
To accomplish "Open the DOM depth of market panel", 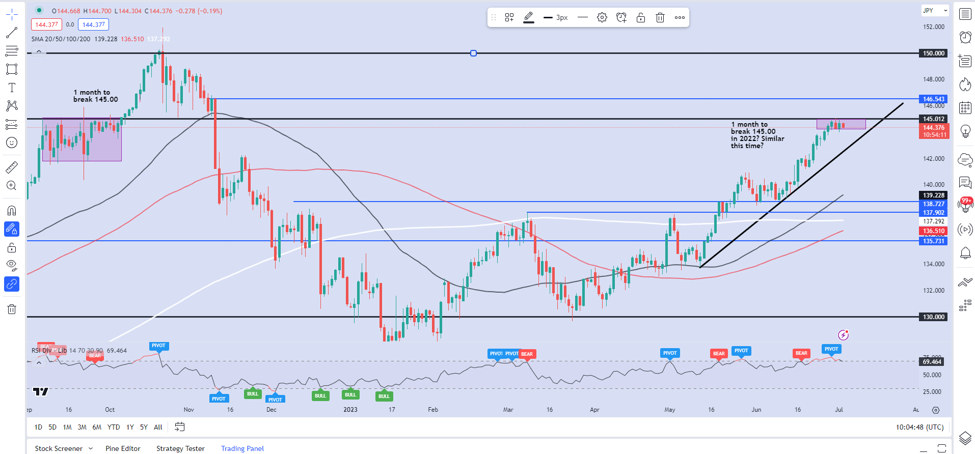I will (x=965, y=305).
